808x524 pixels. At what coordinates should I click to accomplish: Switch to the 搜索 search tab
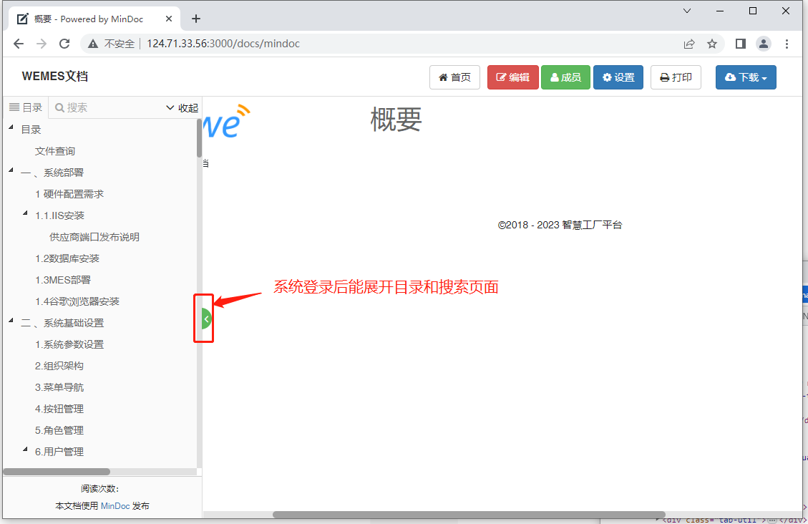pyautogui.click(x=72, y=107)
